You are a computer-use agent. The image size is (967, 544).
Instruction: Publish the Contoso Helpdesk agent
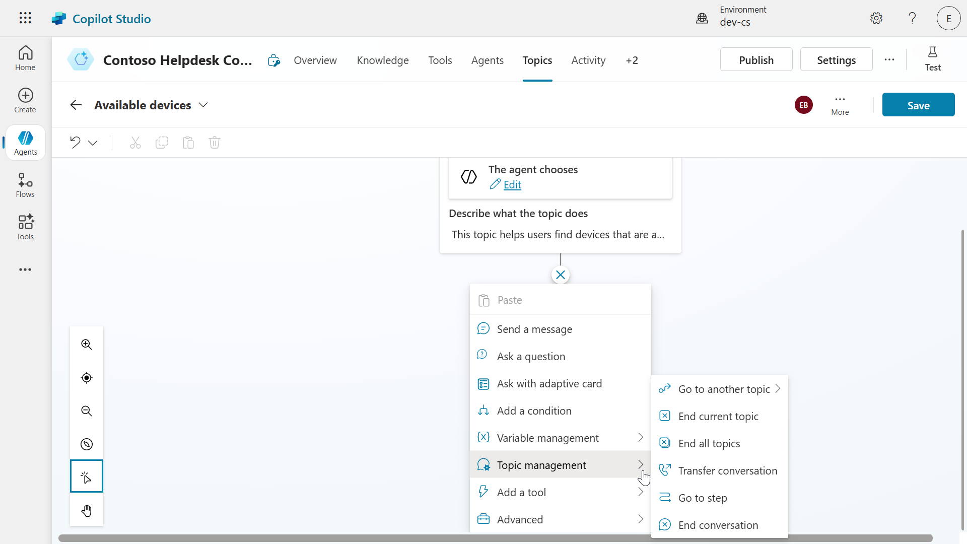click(x=756, y=59)
